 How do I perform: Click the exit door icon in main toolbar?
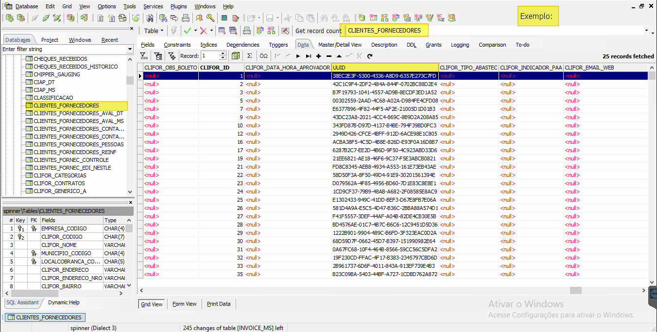84,18
